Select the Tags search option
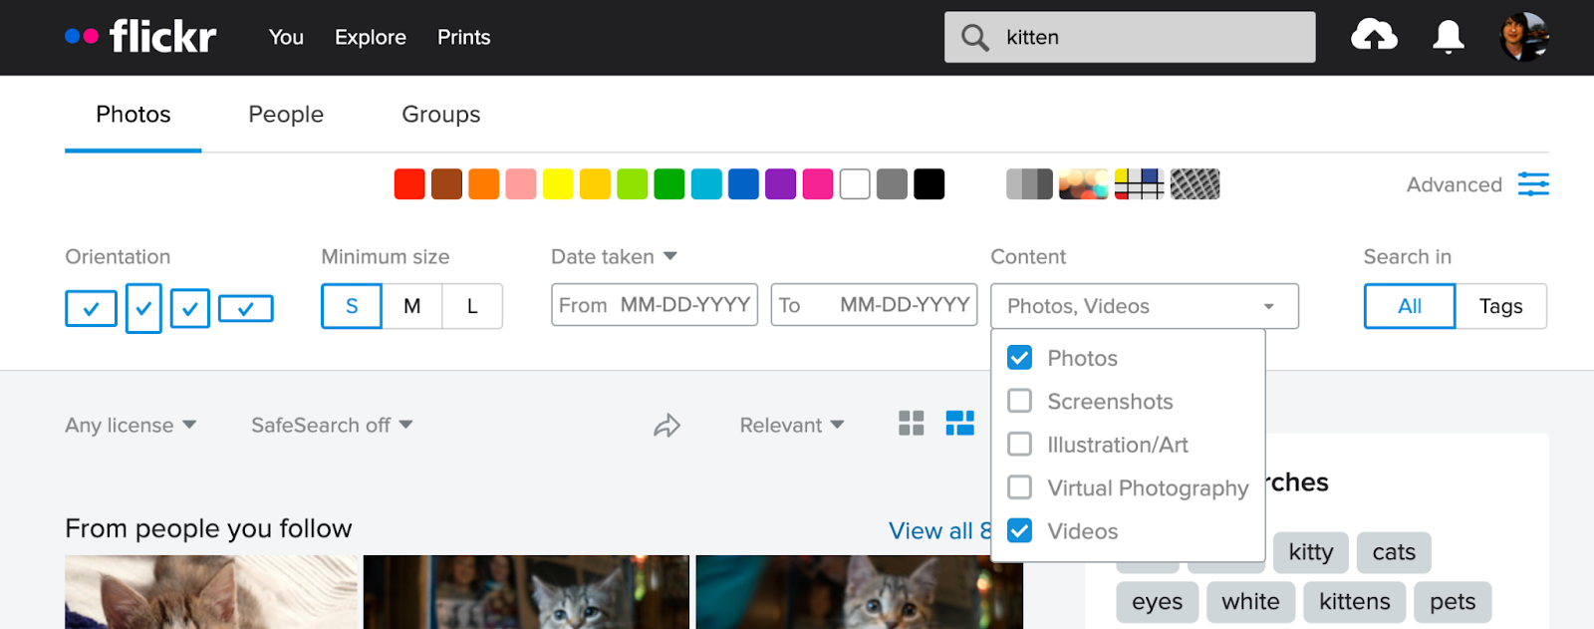This screenshot has height=629, width=1594. [x=1500, y=306]
